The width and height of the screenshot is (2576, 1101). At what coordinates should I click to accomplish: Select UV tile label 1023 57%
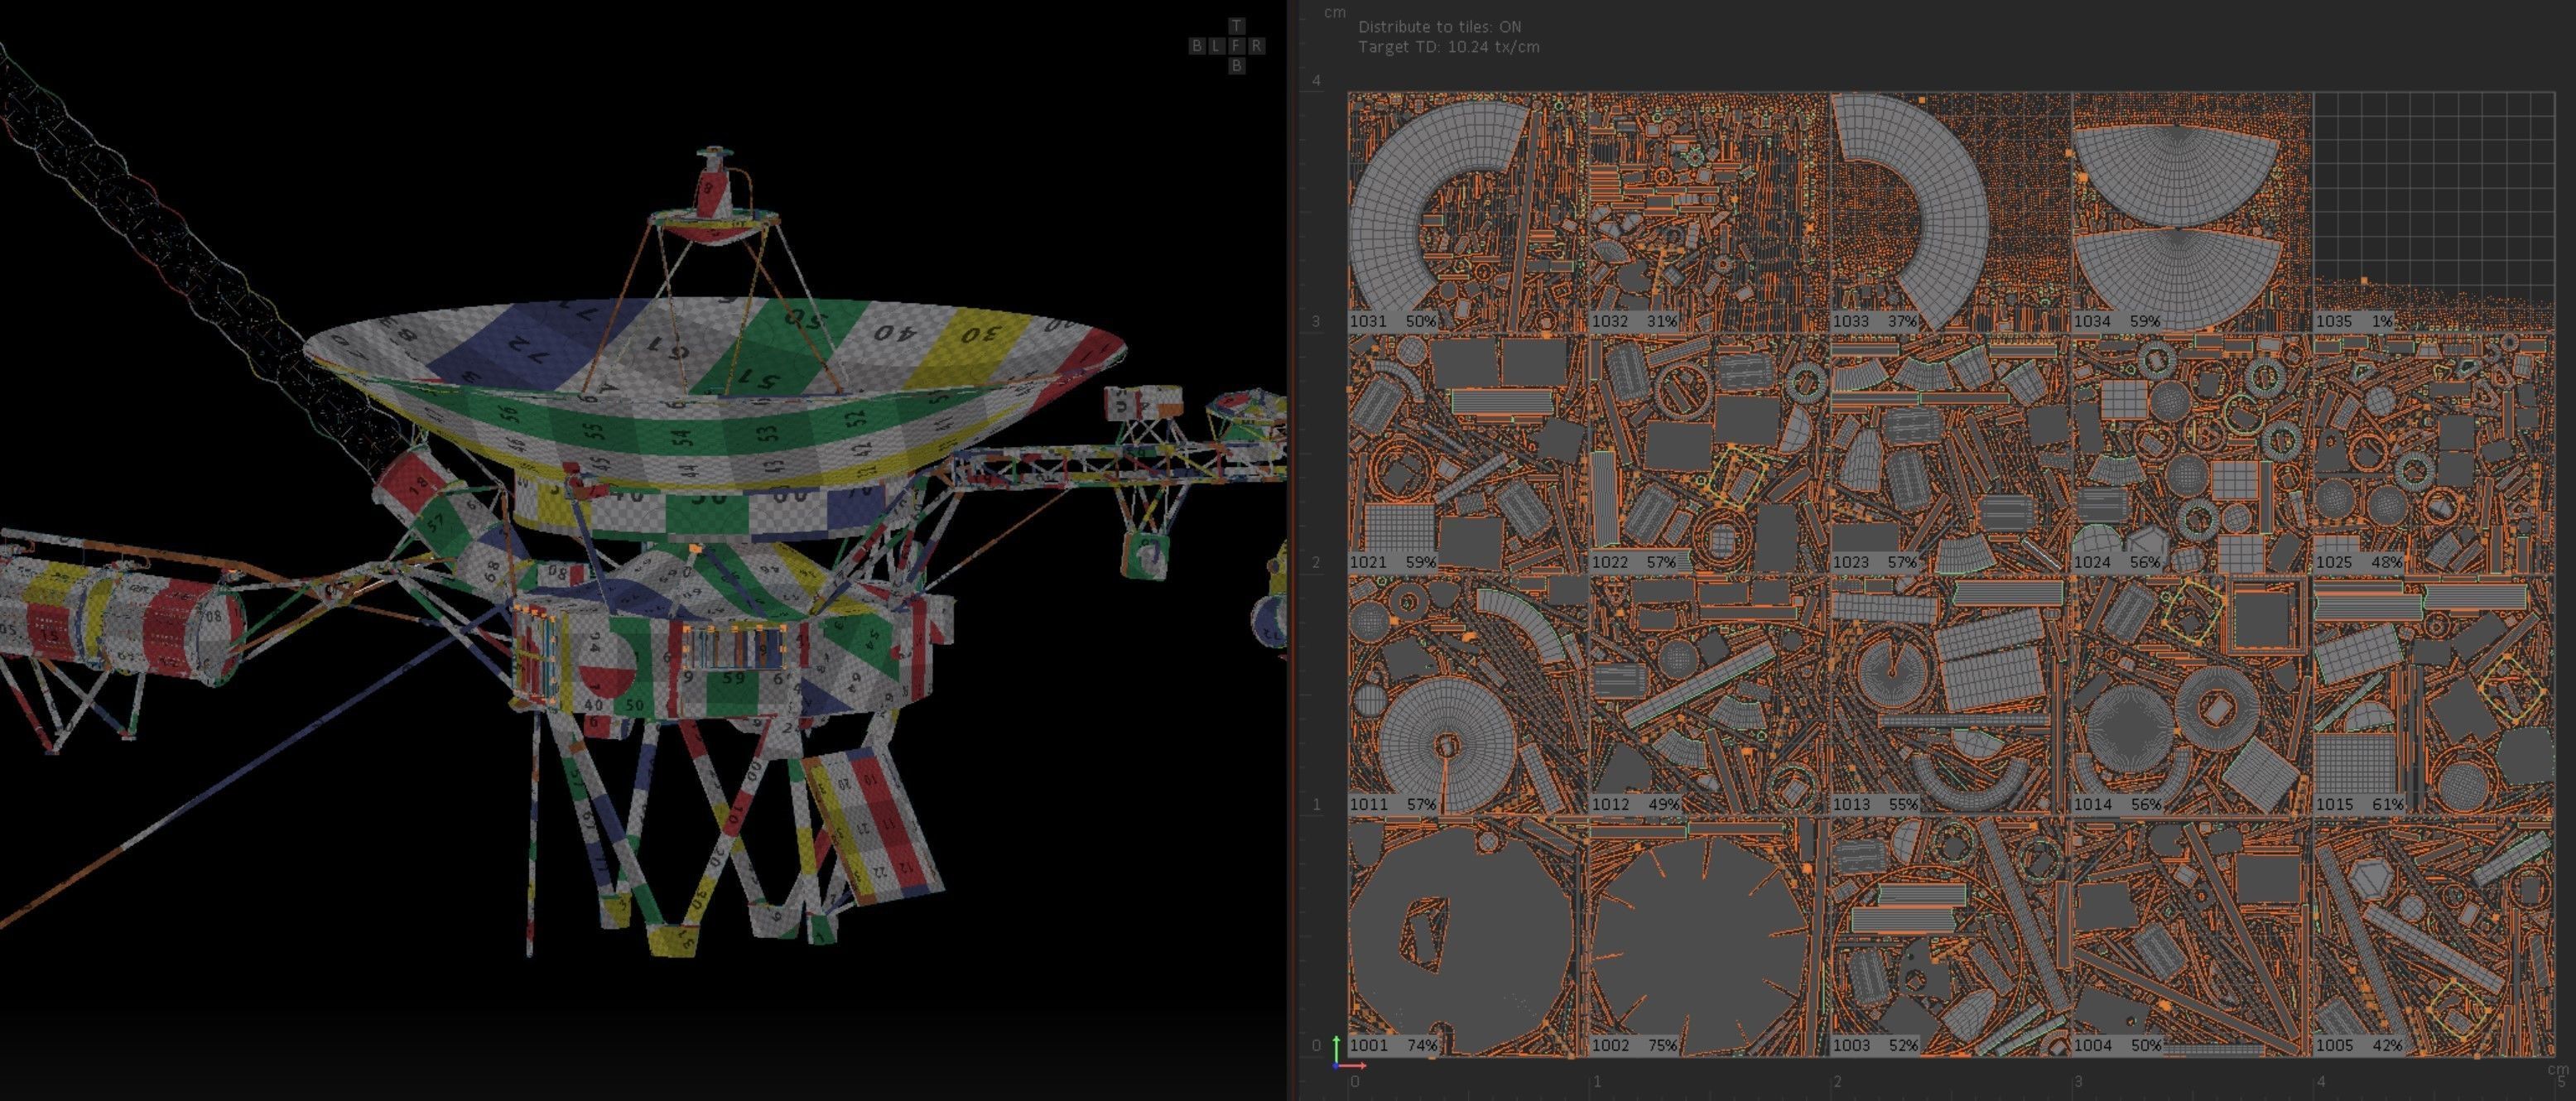point(1875,562)
